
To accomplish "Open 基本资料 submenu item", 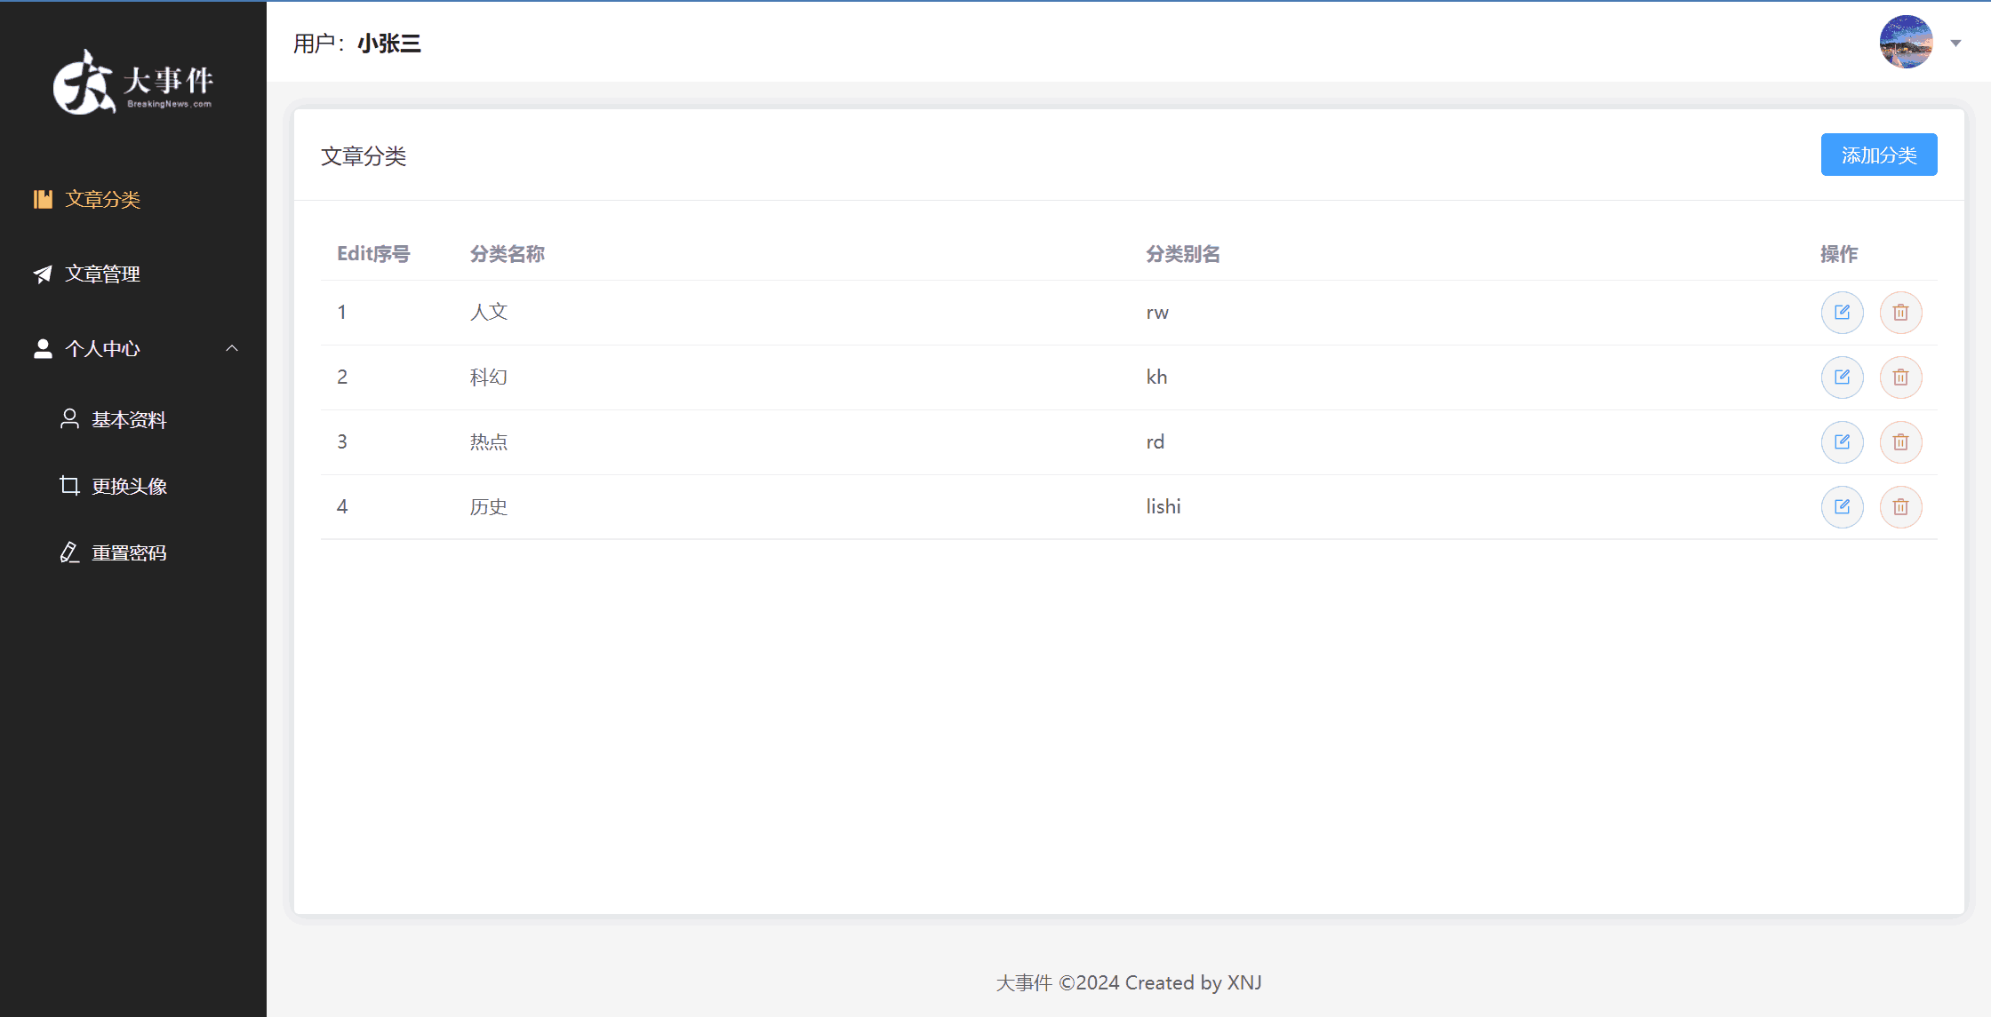I will [x=128, y=420].
